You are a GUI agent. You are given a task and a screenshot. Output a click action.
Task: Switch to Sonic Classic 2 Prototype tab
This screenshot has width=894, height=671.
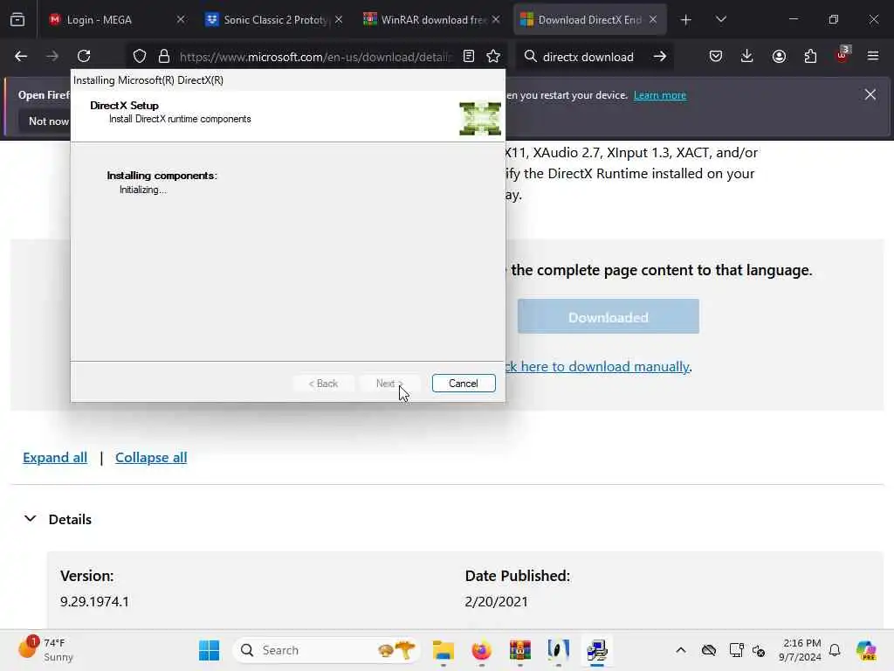pos(273,20)
